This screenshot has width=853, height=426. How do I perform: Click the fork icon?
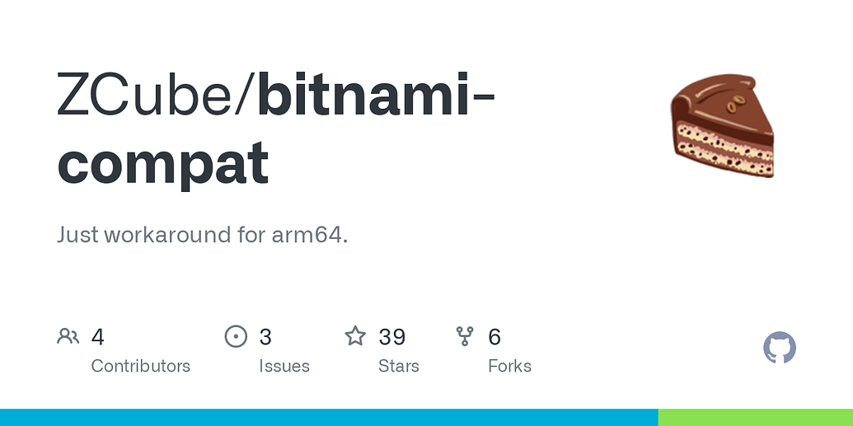(x=465, y=336)
